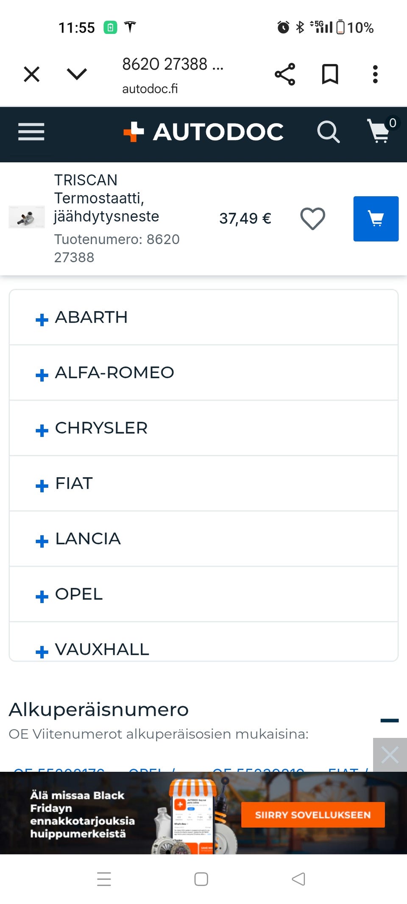
Task: Collapse the Alkuperäisnumero section
Action: coord(389,720)
